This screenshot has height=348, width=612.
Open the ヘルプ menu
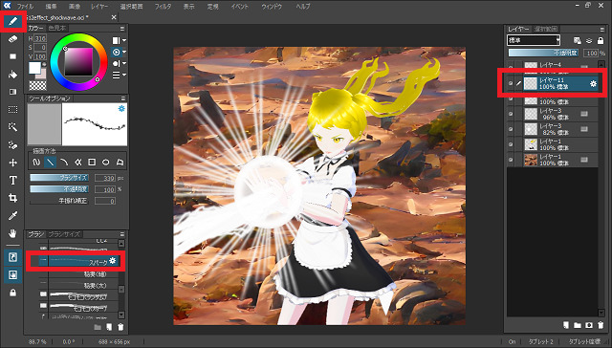tap(303, 7)
